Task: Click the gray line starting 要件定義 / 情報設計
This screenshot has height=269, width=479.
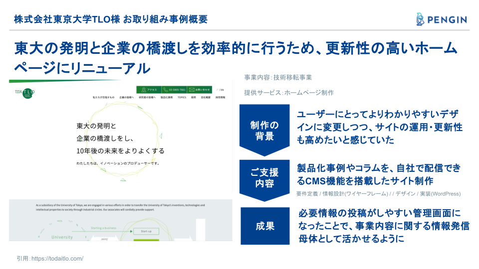Action: (379, 194)
